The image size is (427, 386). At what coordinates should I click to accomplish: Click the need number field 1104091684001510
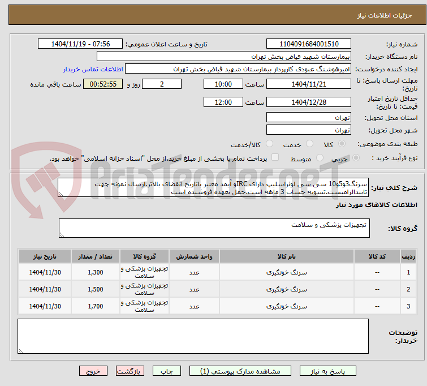click(x=309, y=44)
